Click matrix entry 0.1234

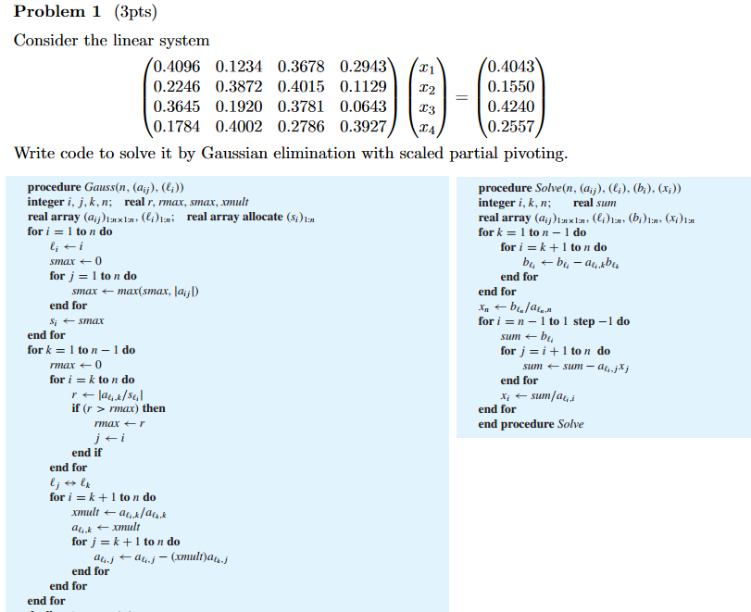pos(239,66)
